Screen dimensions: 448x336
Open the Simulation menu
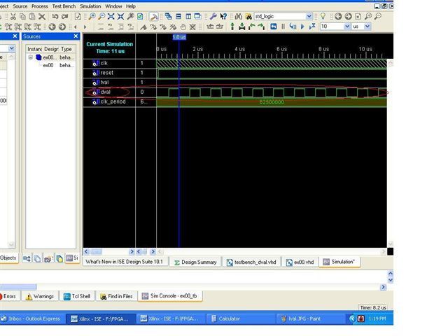(90, 6)
